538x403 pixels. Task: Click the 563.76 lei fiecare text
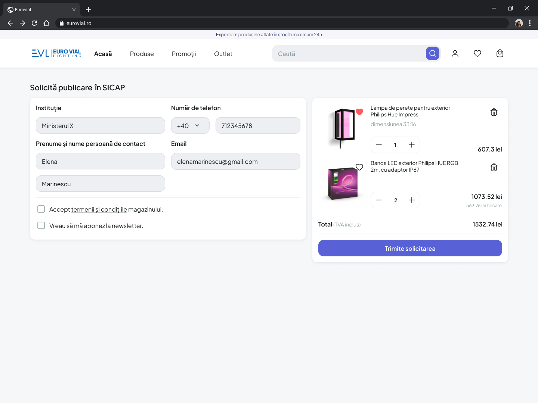pos(484,206)
